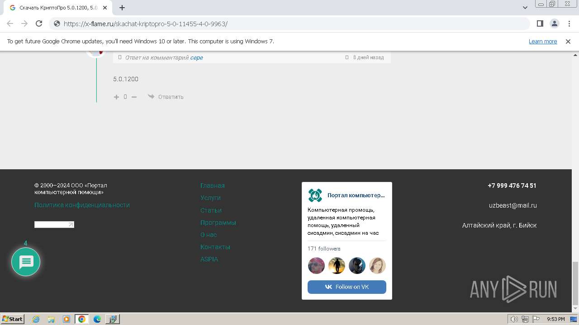Image resolution: width=579 pixels, height=325 pixels.
Task: Call the phone number +7 999 476 74 51
Action: [x=512, y=186]
